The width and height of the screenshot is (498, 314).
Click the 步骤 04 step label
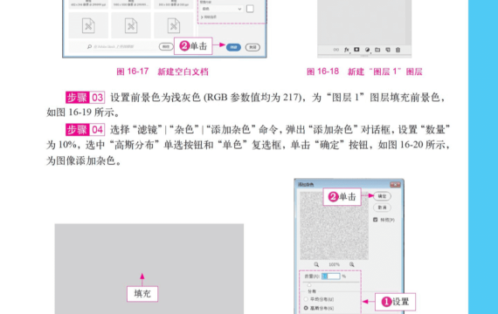coord(85,130)
